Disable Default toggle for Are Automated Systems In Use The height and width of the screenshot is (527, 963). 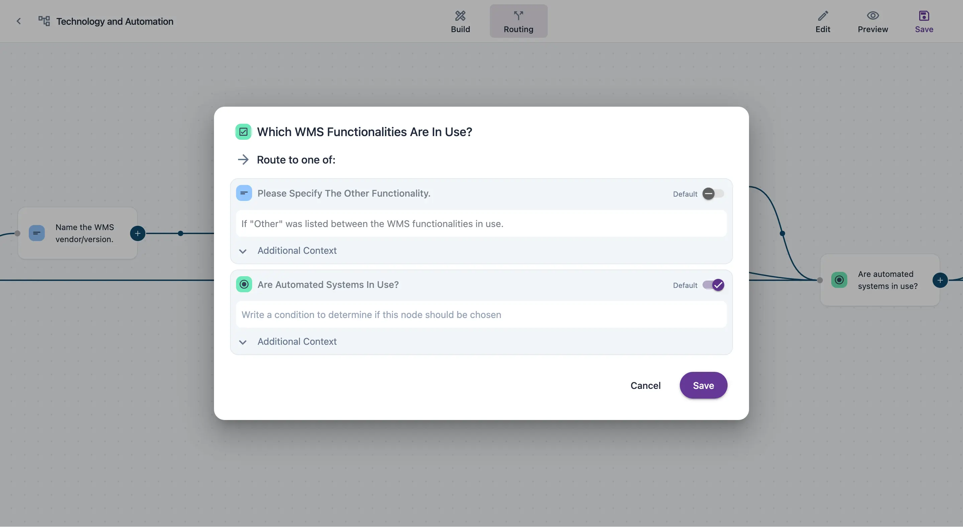click(x=713, y=285)
